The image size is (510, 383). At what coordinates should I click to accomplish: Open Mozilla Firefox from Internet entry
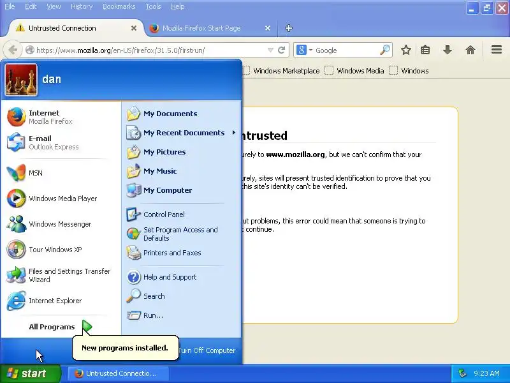click(x=61, y=117)
